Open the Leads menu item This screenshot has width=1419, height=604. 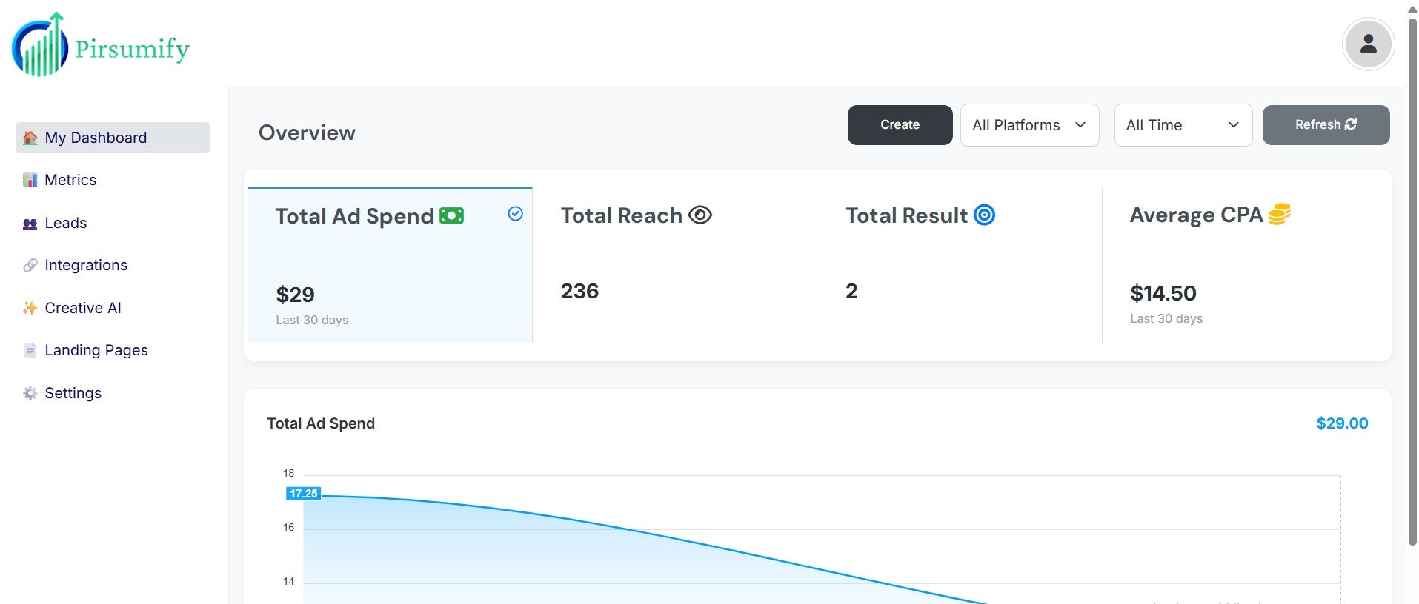[x=112, y=223]
